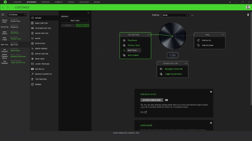This screenshot has height=141, width=252.
Task: Select the Disable function icon
Action: pos(32,84)
